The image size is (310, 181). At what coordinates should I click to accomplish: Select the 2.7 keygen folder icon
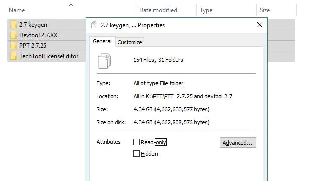click(13, 25)
